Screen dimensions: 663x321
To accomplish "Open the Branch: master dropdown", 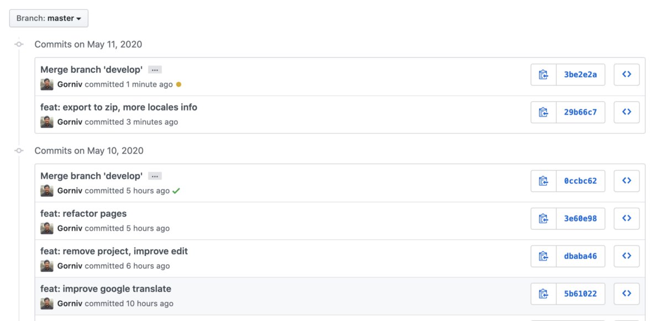I will (49, 18).
